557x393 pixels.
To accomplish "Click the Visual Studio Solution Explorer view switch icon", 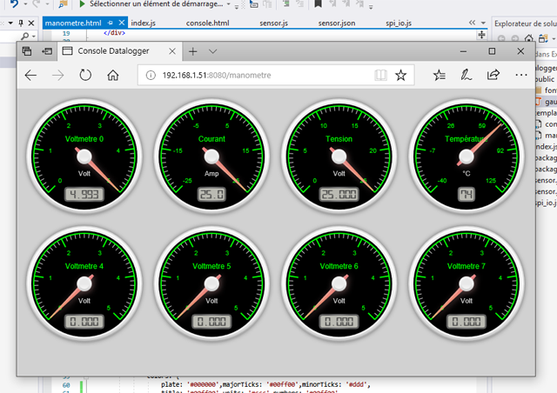I will point(543,38).
